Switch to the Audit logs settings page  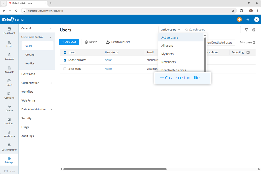(28, 136)
